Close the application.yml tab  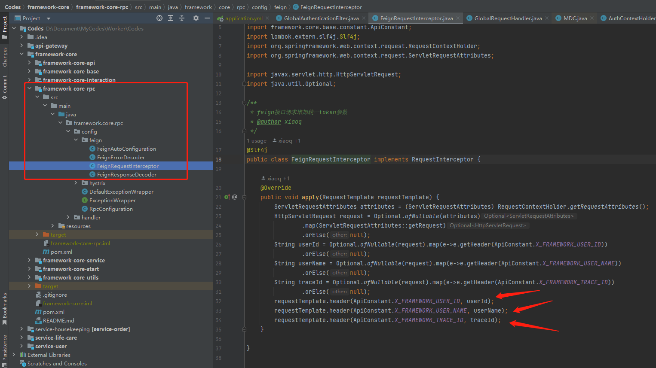coord(267,18)
